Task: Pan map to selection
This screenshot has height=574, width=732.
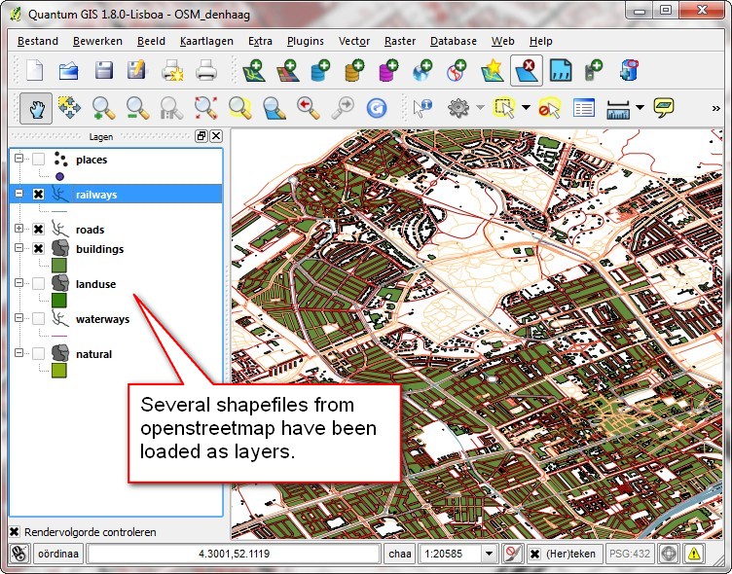Action: coord(69,108)
